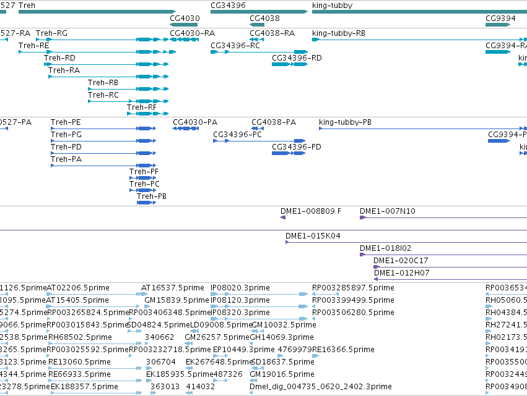Select transcript CG34396-RD
The image size is (527, 396).
pos(290,64)
